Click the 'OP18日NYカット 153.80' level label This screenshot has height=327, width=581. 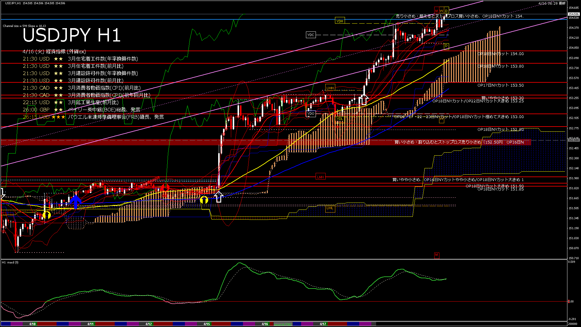pos(501,66)
